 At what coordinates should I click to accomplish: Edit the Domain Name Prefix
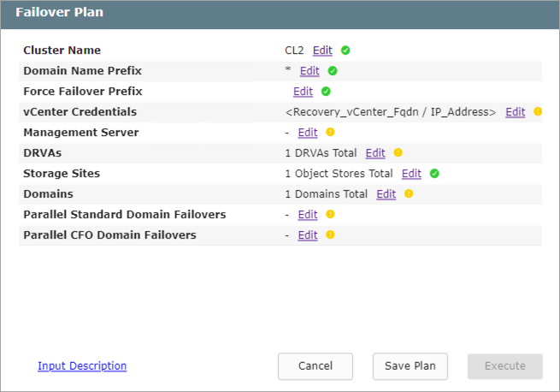pos(309,71)
